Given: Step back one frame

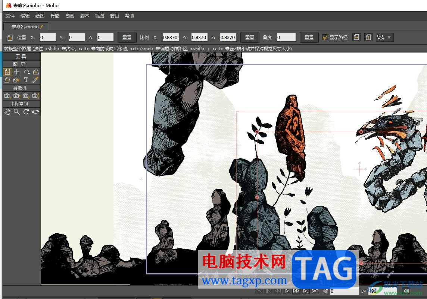Looking at the screenshot, I should pyautogui.click(x=278, y=291).
